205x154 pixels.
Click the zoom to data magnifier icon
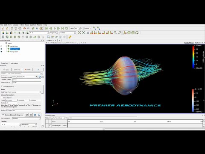coord(88,33)
